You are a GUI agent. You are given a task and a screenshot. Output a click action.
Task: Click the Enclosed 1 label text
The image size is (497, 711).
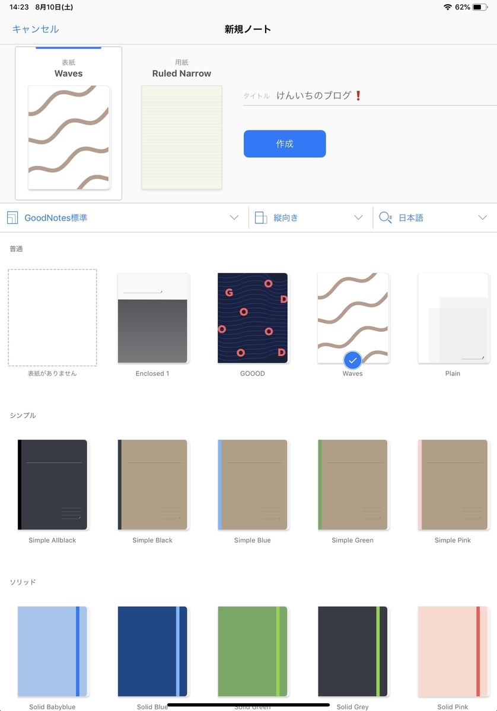152,374
